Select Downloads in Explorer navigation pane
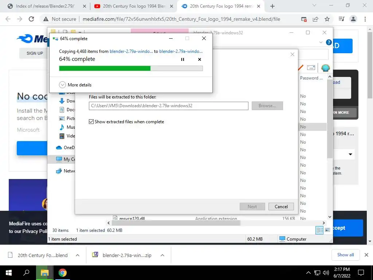Screen dimensions: 373x280 tap(67, 101)
